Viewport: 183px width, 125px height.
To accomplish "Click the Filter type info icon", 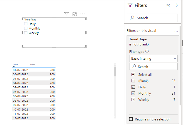I will pos(147,51).
